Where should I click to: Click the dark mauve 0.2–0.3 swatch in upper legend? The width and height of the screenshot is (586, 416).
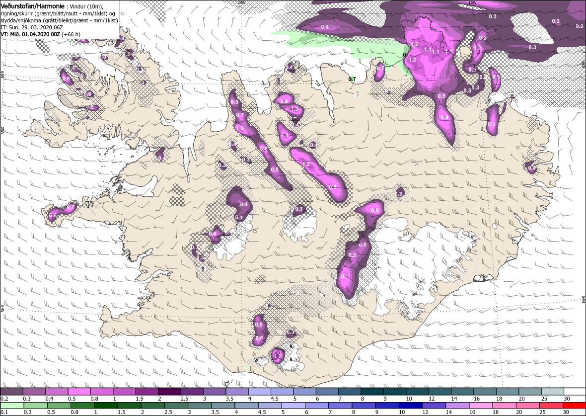click(11, 392)
